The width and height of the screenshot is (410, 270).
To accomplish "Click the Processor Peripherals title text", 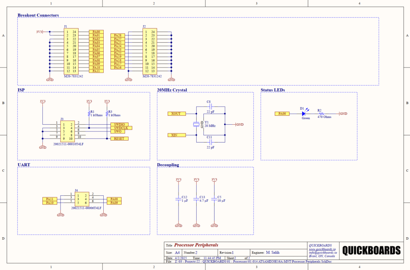I will click(x=196, y=245).
